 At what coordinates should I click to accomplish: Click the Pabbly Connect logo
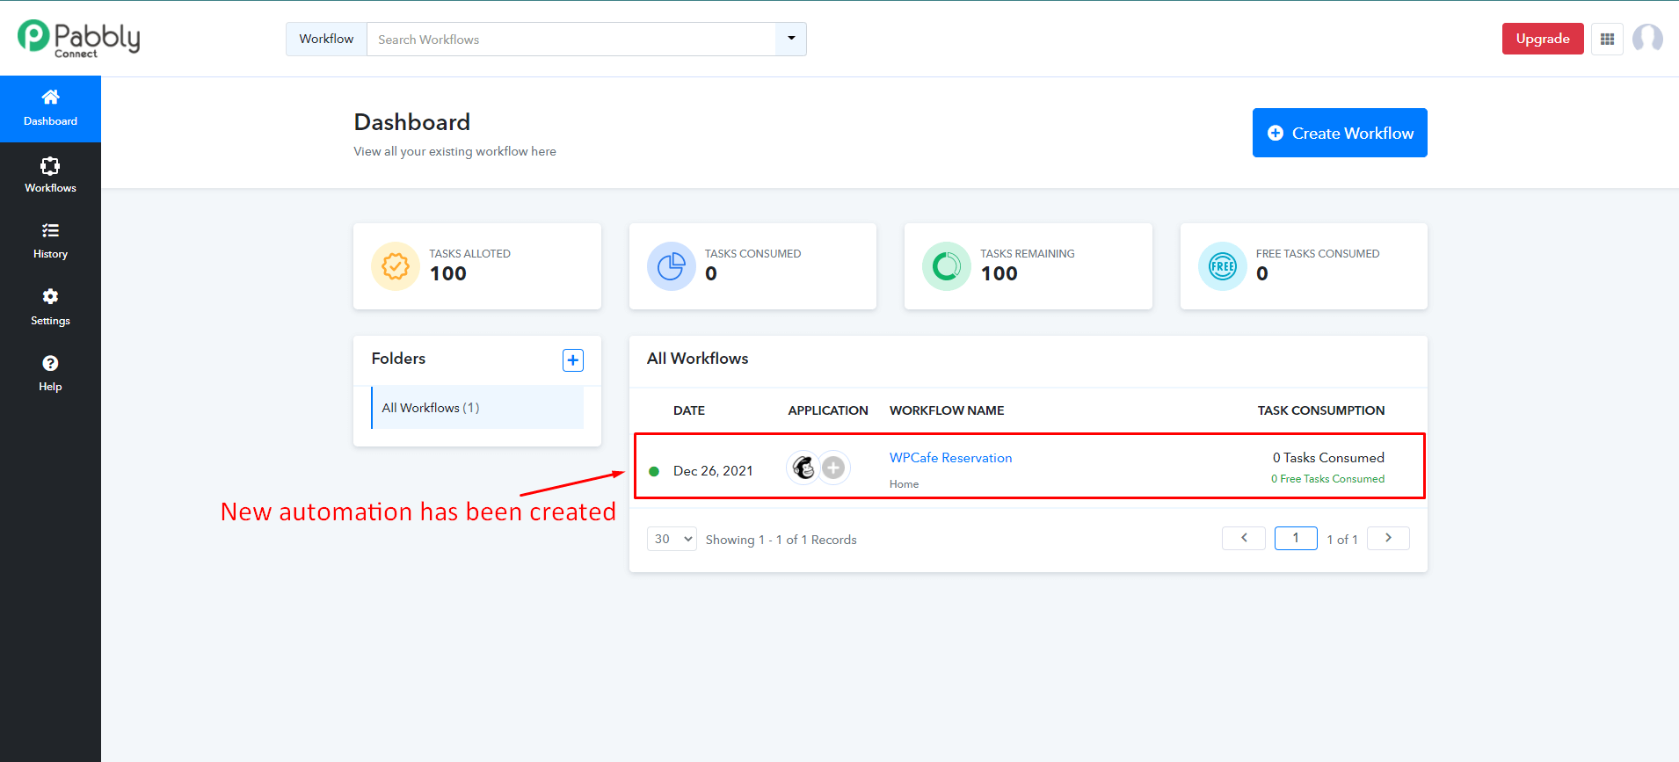[x=79, y=39]
